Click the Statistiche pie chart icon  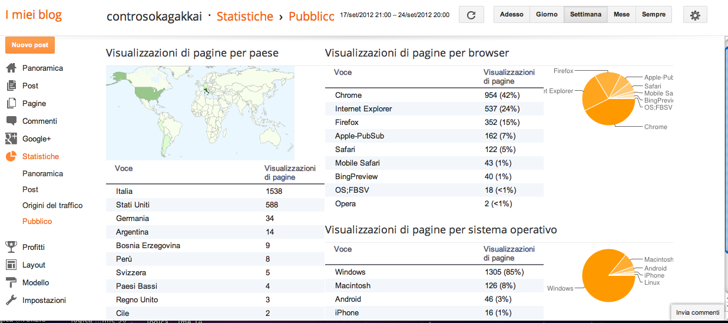point(11,156)
